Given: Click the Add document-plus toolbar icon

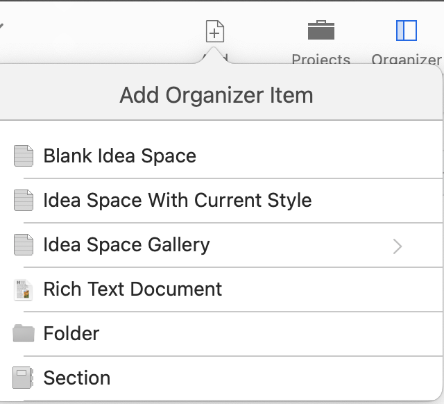Looking at the screenshot, I should tap(215, 32).
